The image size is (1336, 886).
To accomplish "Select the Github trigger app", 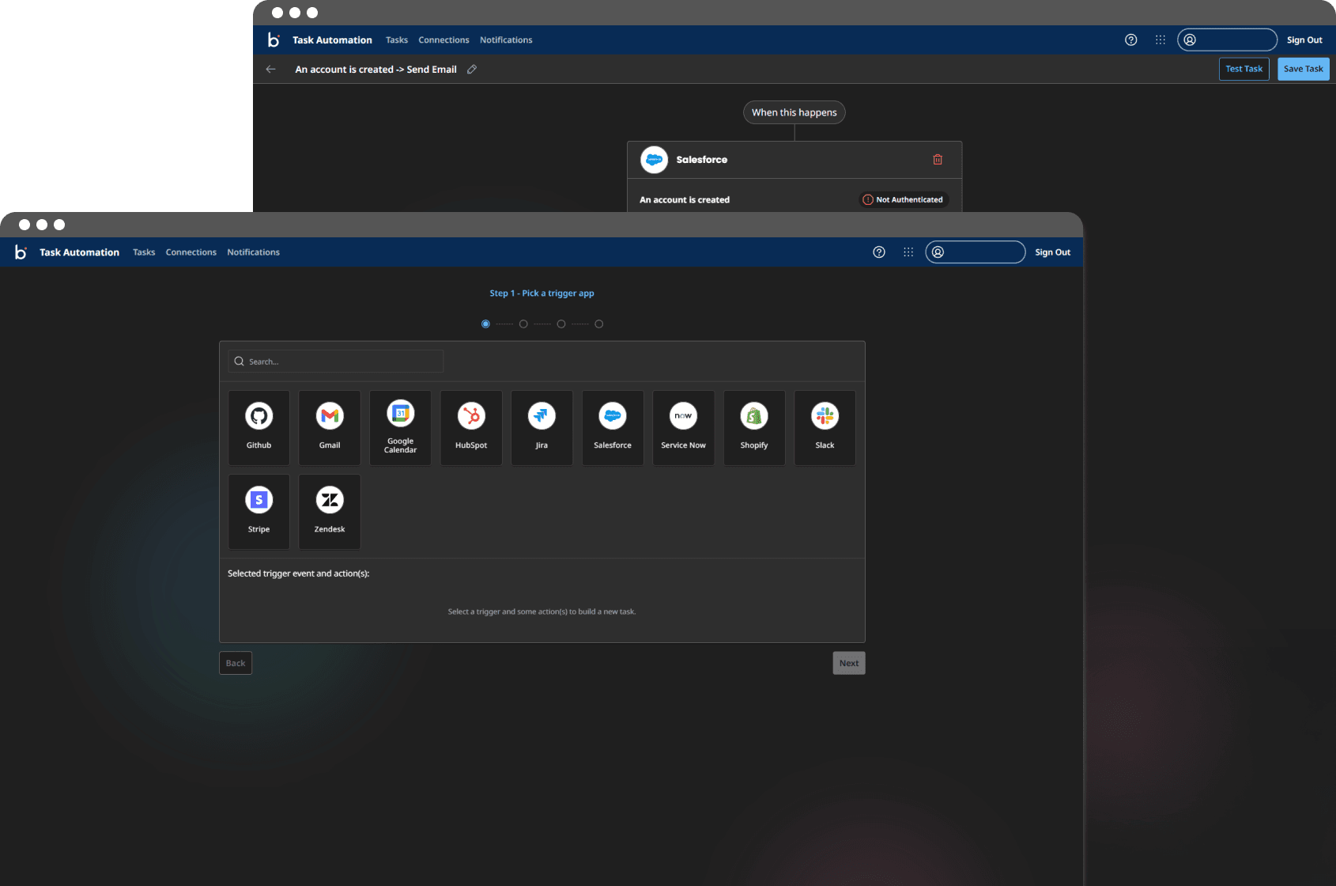I will [x=259, y=427].
